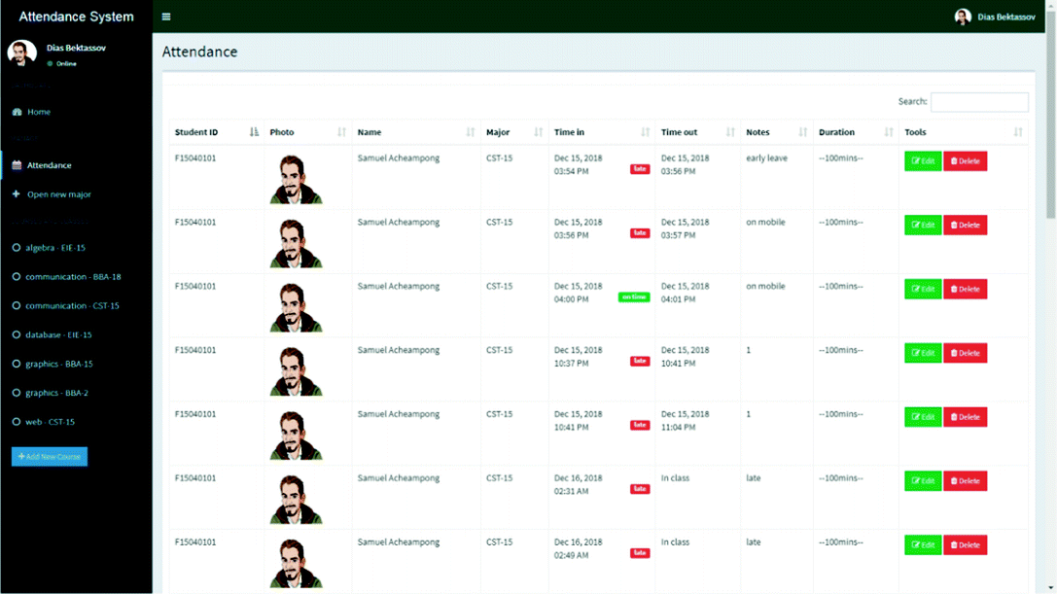This screenshot has height=594, width=1057.
Task: Sort by Name column sort icon
Action: pyautogui.click(x=470, y=132)
